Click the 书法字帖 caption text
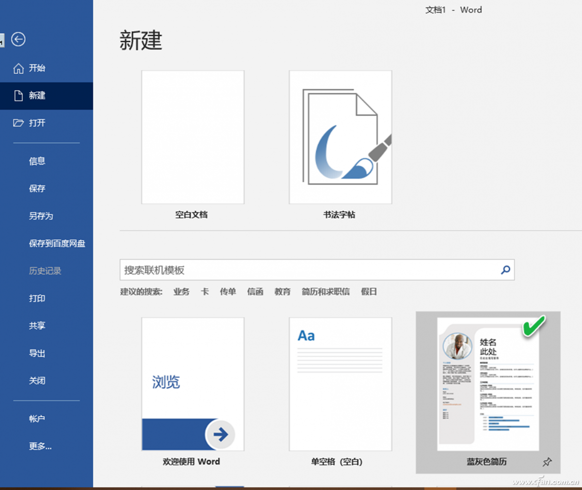The height and width of the screenshot is (490, 582). pyautogui.click(x=339, y=215)
